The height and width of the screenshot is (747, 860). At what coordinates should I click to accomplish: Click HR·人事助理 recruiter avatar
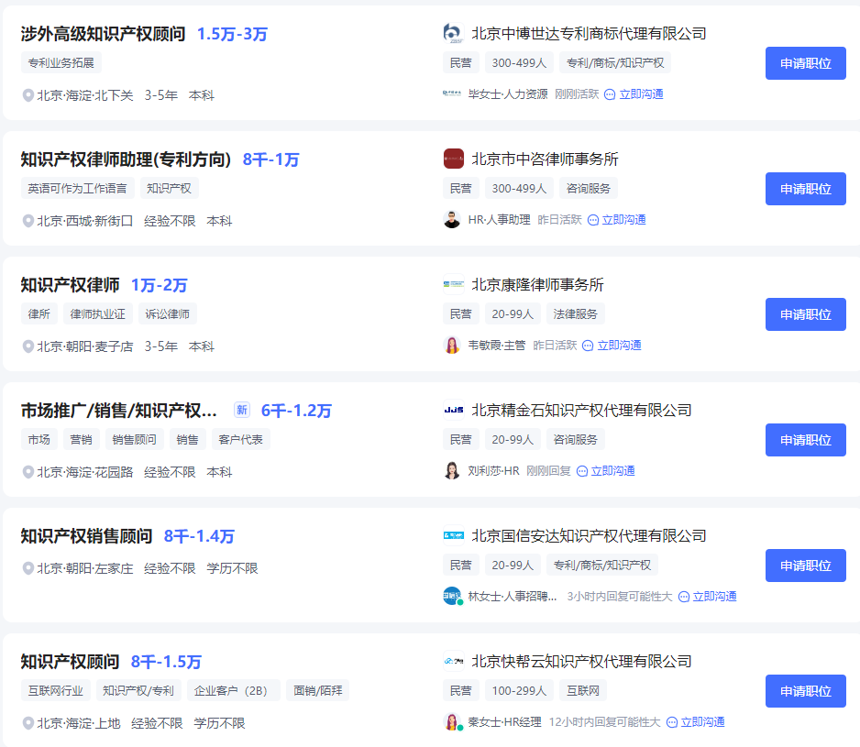[452, 220]
